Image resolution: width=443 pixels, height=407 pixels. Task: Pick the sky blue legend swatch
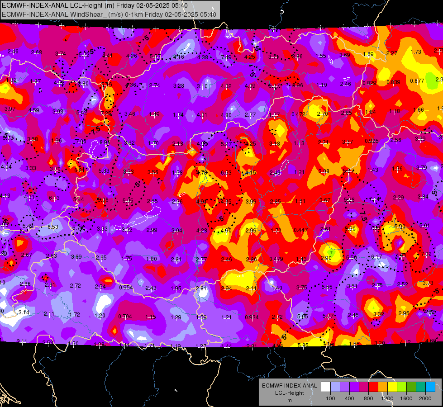(x=430, y=387)
